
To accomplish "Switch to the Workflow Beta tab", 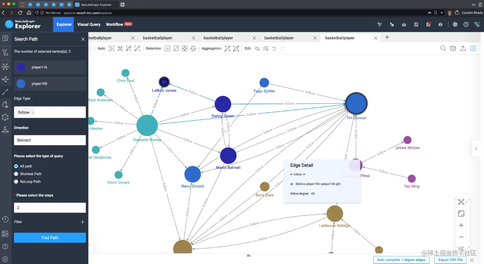I will (119, 24).
